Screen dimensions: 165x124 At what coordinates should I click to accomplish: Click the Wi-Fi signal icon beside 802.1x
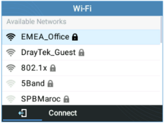[x=11, y=68]
